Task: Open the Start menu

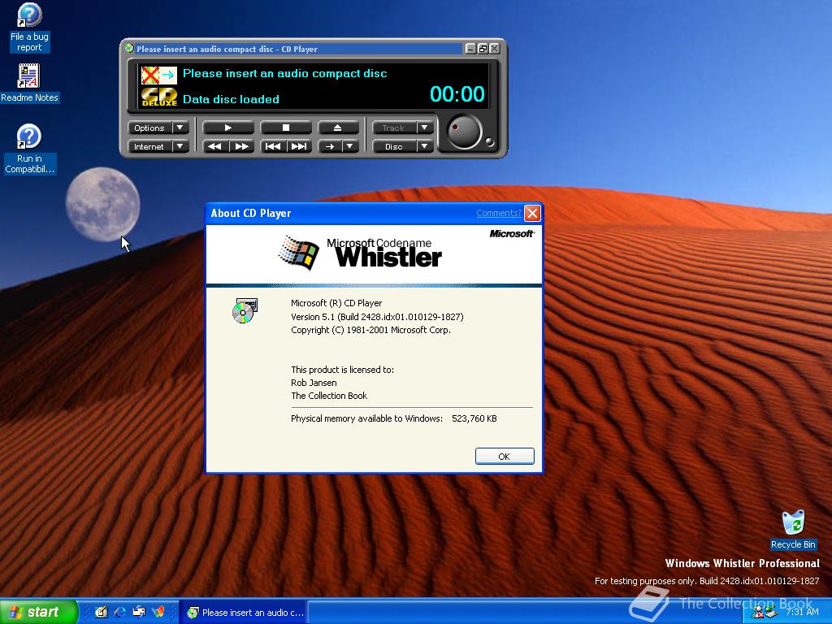Action: click(38, 612)
